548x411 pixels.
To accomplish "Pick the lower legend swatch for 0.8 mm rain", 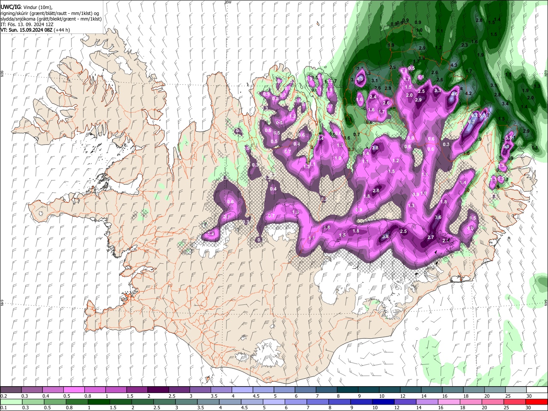I will click(x=77, y=402).
